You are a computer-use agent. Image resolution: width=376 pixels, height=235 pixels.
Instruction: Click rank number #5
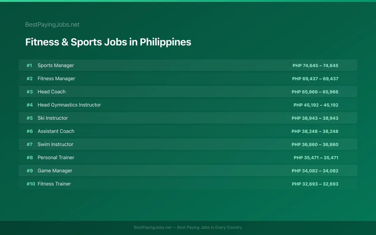[x=29, y=118]
